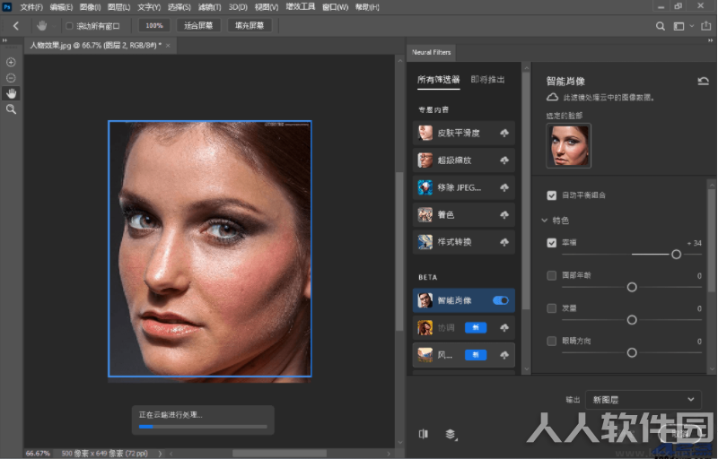718x459 pixels.
Task: Download the 皮肤平滑度 filter from cloud
Action: (x=504, y=133)
